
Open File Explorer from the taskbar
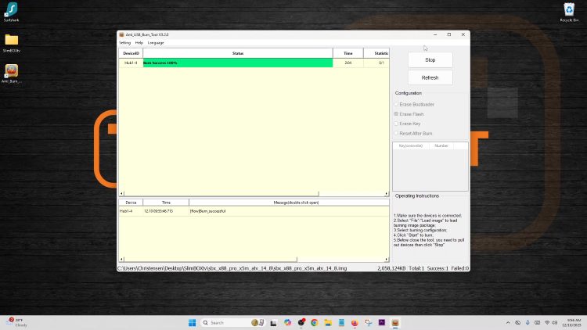tap(328, 322)
